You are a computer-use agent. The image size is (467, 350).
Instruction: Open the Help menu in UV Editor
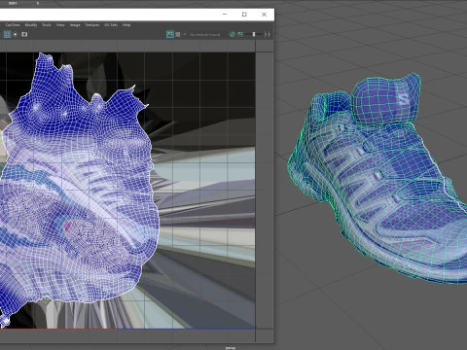[126, 25]
